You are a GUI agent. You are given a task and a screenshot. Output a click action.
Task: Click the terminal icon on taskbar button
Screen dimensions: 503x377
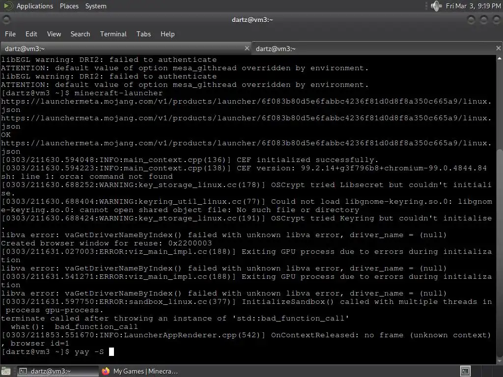(23, 371)
